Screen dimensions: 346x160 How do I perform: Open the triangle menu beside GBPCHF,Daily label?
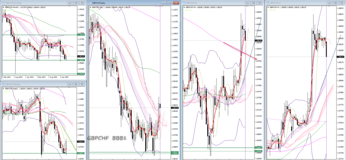click(90, 7)
